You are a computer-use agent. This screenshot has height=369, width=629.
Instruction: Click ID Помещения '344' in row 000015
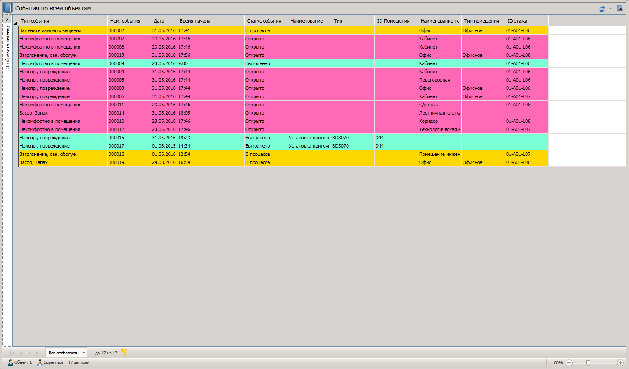[x=396, y=138]
